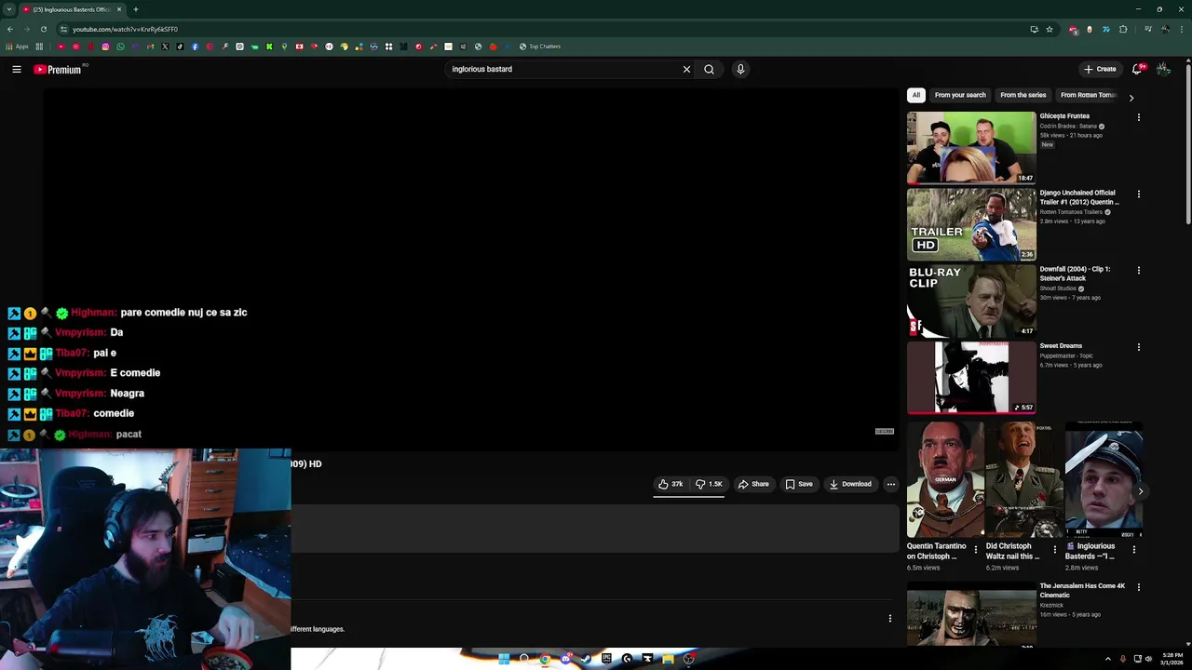Image resolution: width=1192 pixels, height=670 pixels.
Task: Dislike the video with thumbs down
Action: click(x=709, y=484)
